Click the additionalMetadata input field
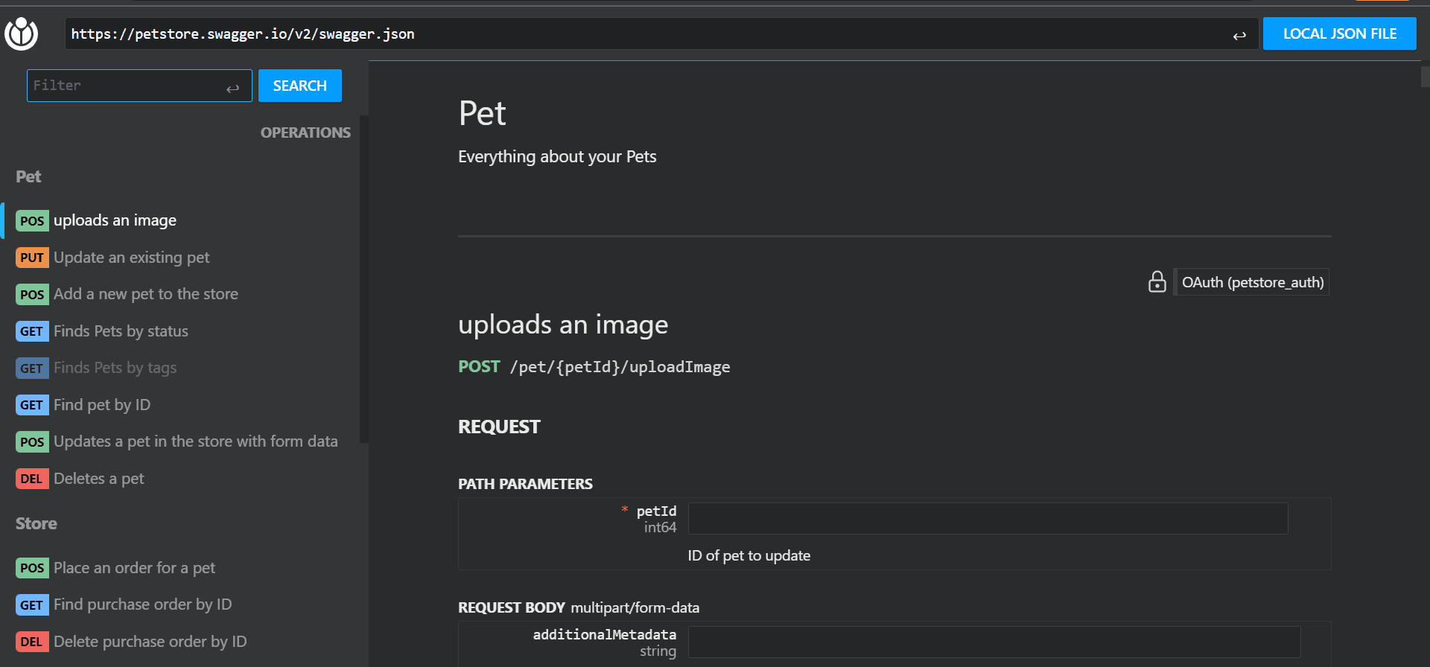Screen dimensions: 1430x667 click(x=994, y=642)
